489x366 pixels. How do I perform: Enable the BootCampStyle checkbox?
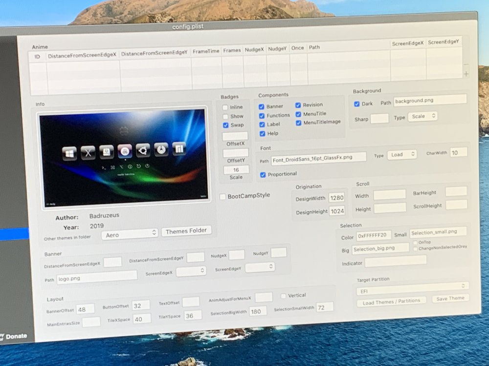click(222, 197)
